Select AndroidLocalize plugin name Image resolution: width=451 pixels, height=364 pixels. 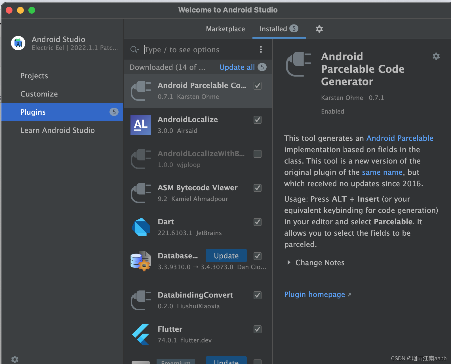188,120
